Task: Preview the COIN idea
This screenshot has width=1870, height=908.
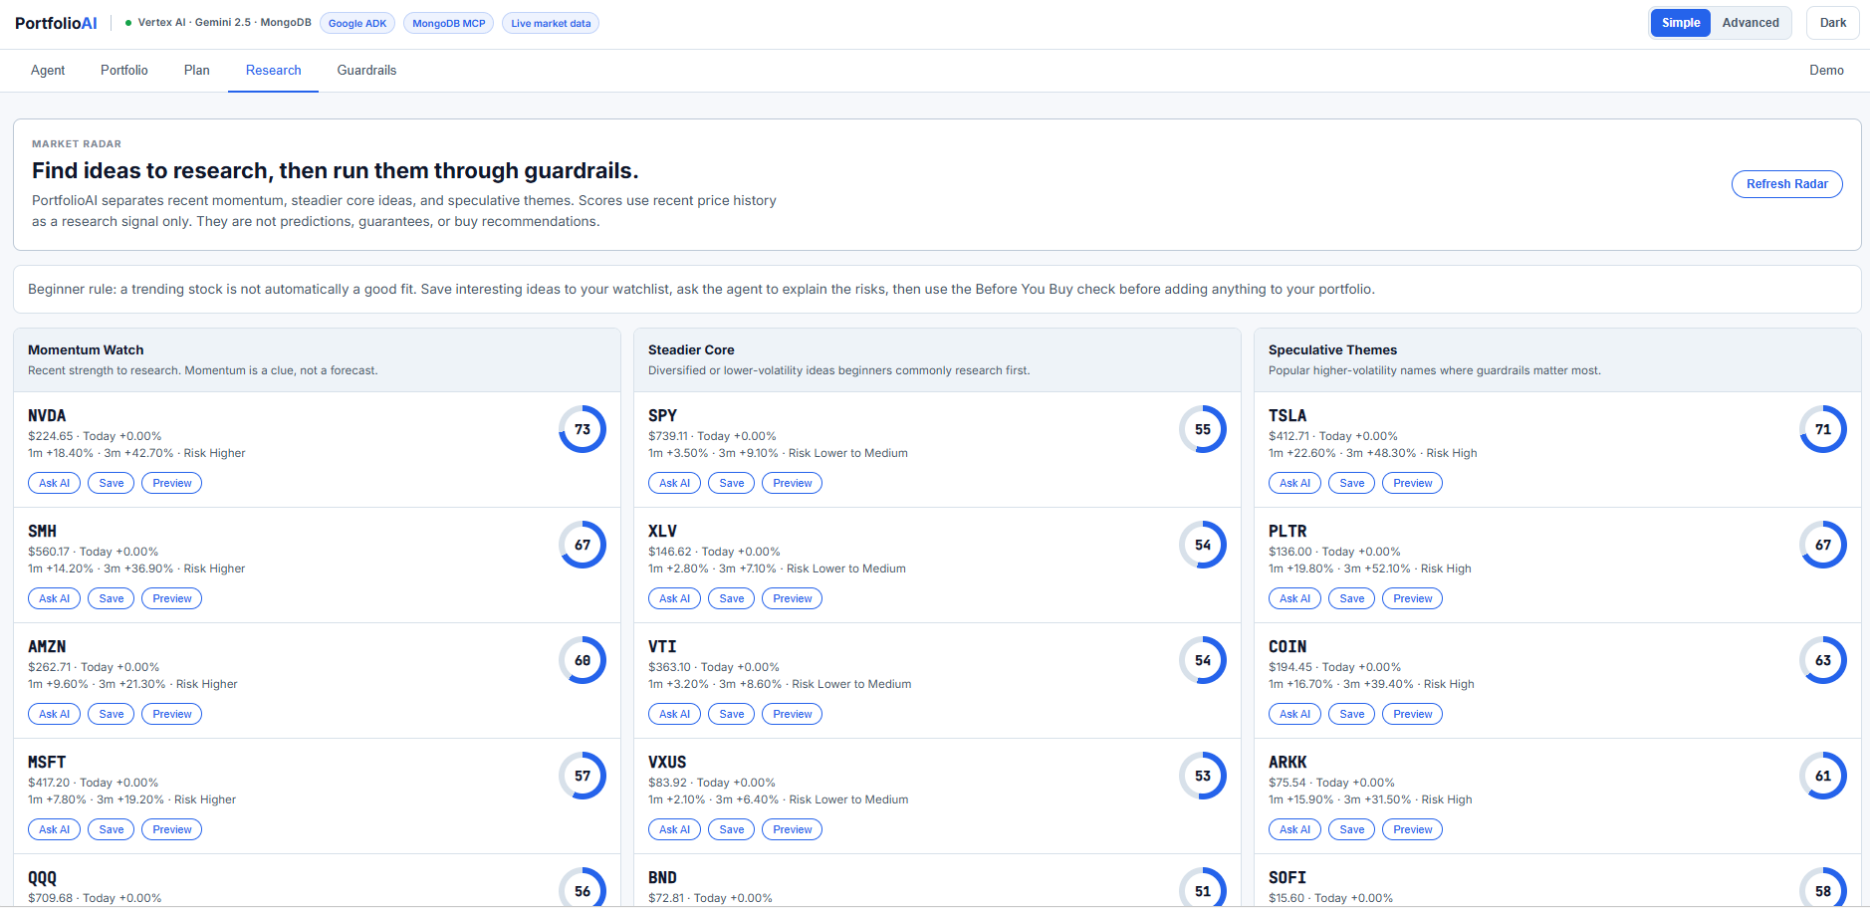Action: point(1413,714)
